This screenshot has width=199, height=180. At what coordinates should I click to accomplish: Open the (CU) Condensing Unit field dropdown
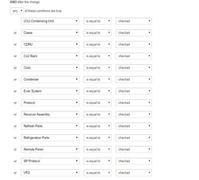(50, 21)
